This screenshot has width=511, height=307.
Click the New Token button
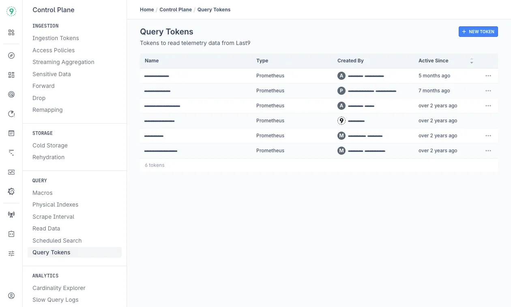pyautogui.click(x=478, y=32)
